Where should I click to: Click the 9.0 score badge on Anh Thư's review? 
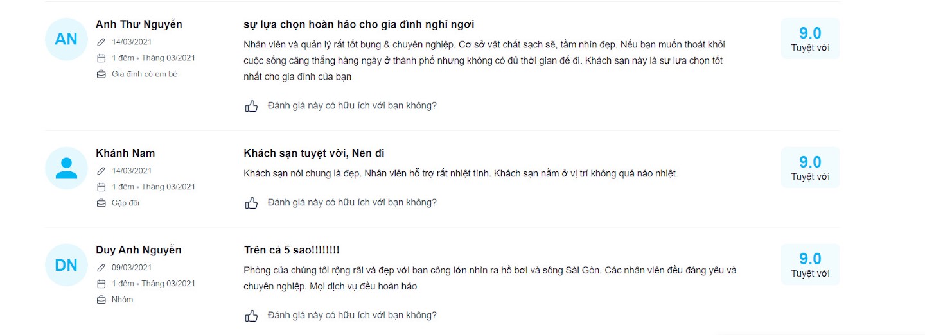pos(810,39)
